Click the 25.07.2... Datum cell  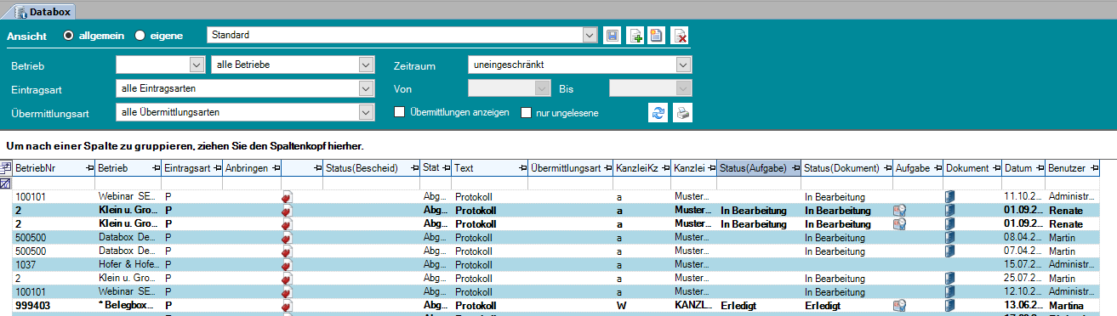(1023, 278)
